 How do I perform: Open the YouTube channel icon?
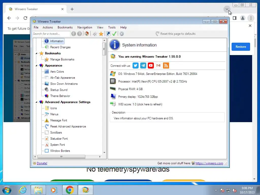151,66
